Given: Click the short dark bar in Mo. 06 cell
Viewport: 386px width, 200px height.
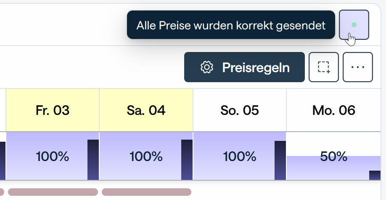Looking at the screenshot, I should coord(375,175).
